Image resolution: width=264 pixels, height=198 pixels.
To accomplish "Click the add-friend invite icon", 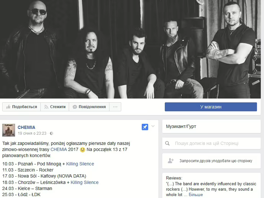I will (171, 161).
